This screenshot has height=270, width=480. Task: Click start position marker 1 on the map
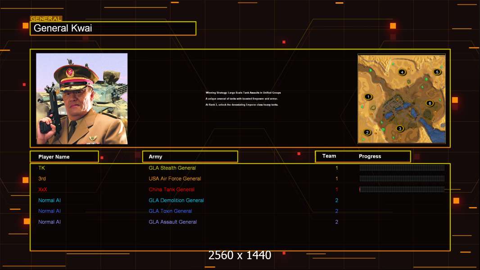pos(368,97)
